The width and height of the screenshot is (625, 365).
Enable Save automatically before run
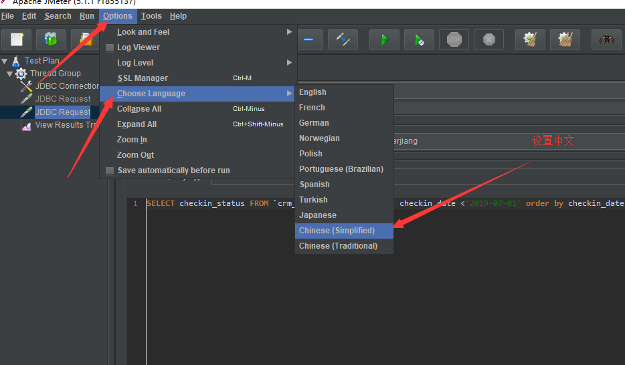pos(110,170)
